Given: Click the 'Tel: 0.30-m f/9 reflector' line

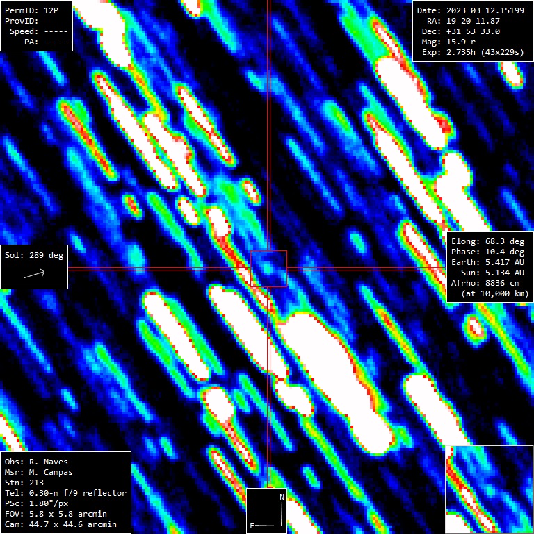Looking at the screenshot, I should point(65,493).
